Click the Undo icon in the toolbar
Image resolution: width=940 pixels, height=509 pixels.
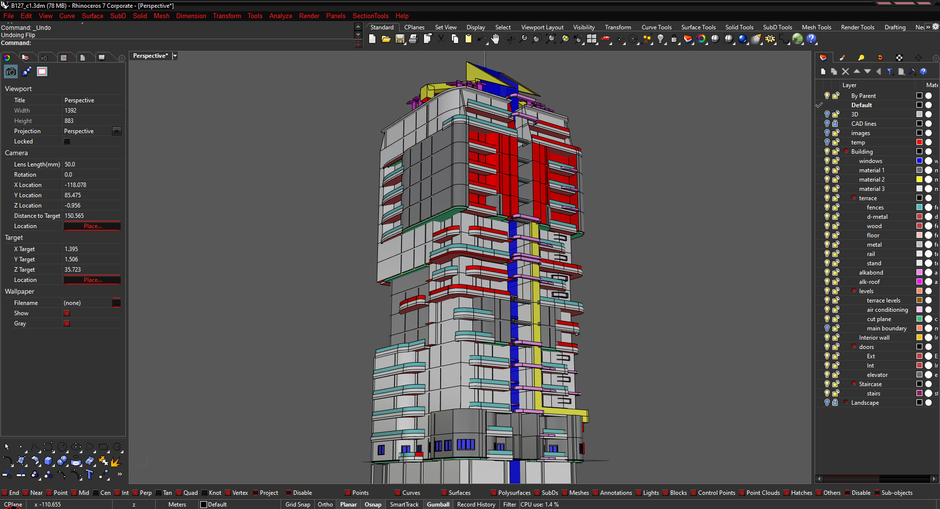pos(481,39)
